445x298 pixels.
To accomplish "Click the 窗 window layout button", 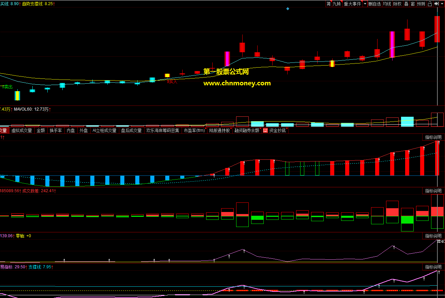I will click(413, 4).
